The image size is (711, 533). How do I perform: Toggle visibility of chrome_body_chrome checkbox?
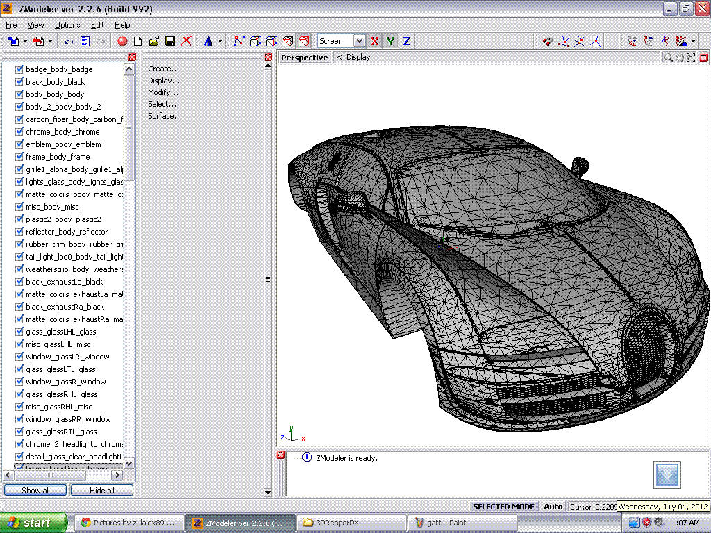pyautogui.click(x=19, y=132)
